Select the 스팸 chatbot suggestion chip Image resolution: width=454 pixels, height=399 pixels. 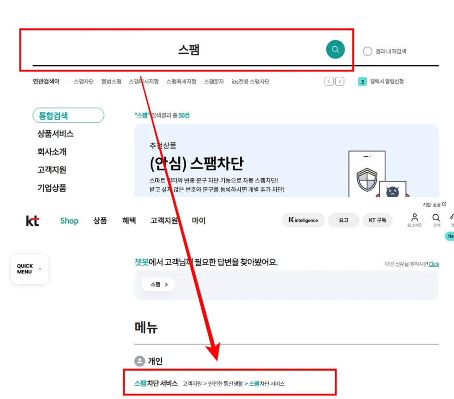click(x=158, y=284)
